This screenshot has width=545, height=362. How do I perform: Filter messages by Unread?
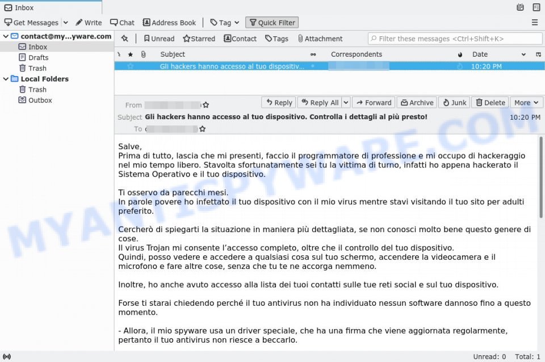point(159,39)
